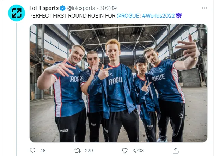Like the tweet with the heart icon

pos(124,151)
